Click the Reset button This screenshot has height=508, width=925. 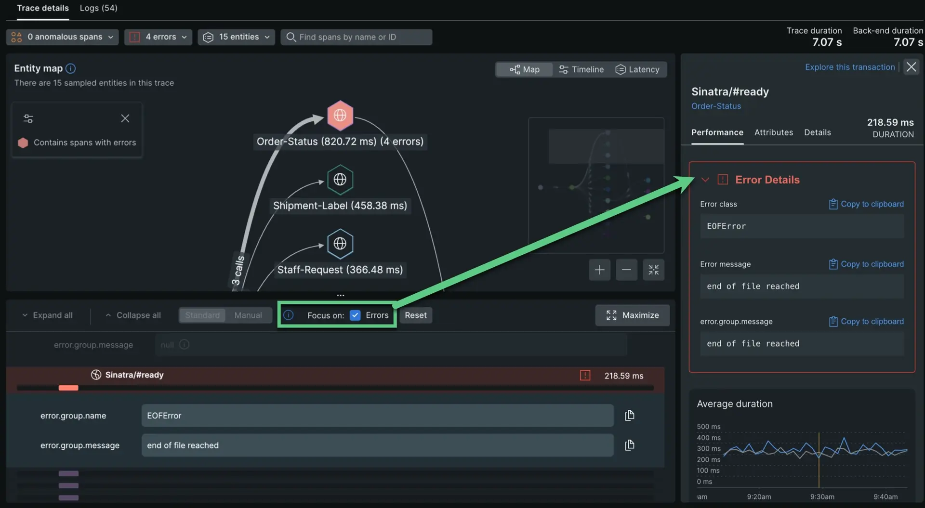tap(416, 315)
